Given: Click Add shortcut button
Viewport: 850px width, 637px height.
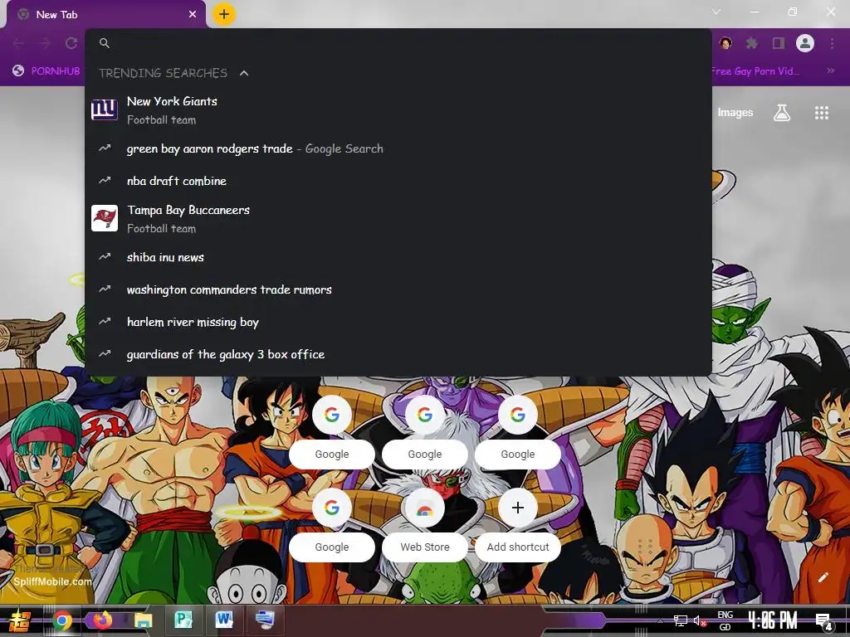Looking at the screenshot, I should pos(518,525).
